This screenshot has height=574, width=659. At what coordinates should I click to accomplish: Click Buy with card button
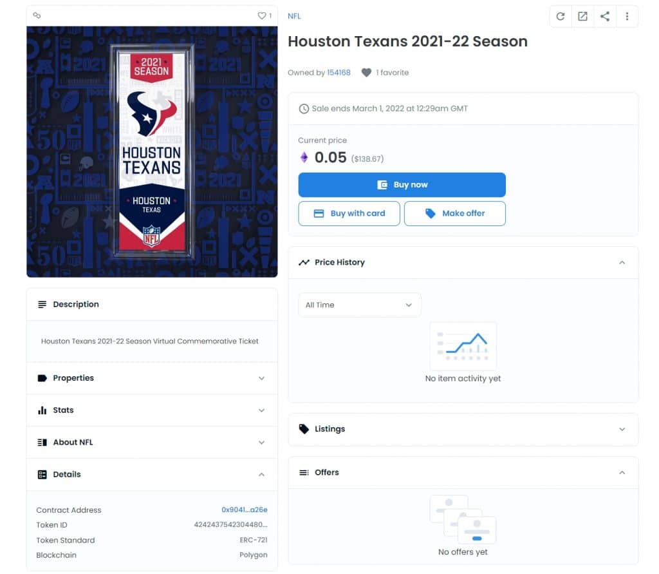[x=349, y=213]
